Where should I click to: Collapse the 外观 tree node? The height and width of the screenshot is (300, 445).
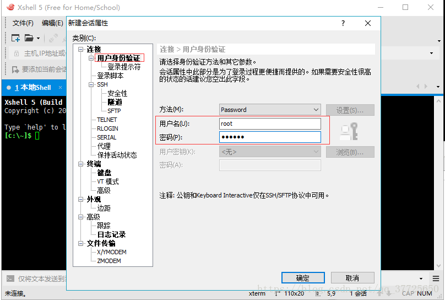point(81,200)
